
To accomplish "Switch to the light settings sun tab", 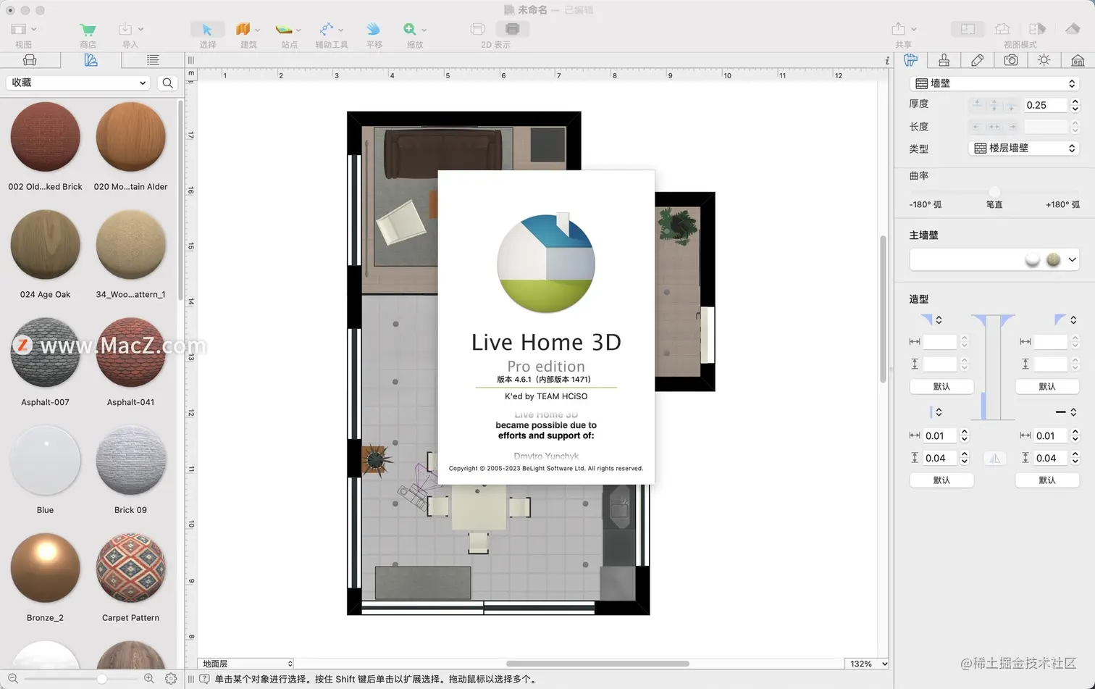I will click(x=1044, y=60).
